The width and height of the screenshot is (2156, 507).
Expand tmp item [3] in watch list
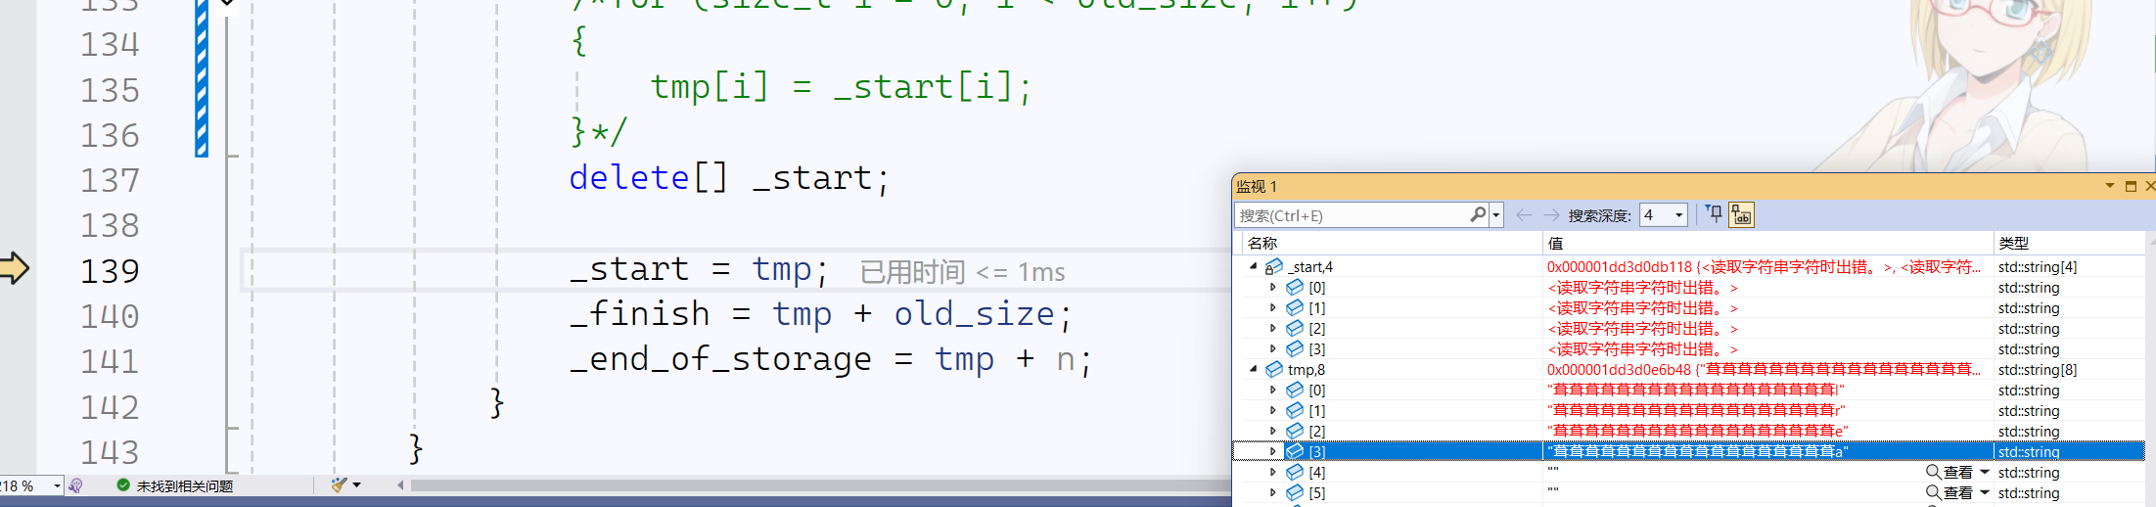tap(1273, 451)
